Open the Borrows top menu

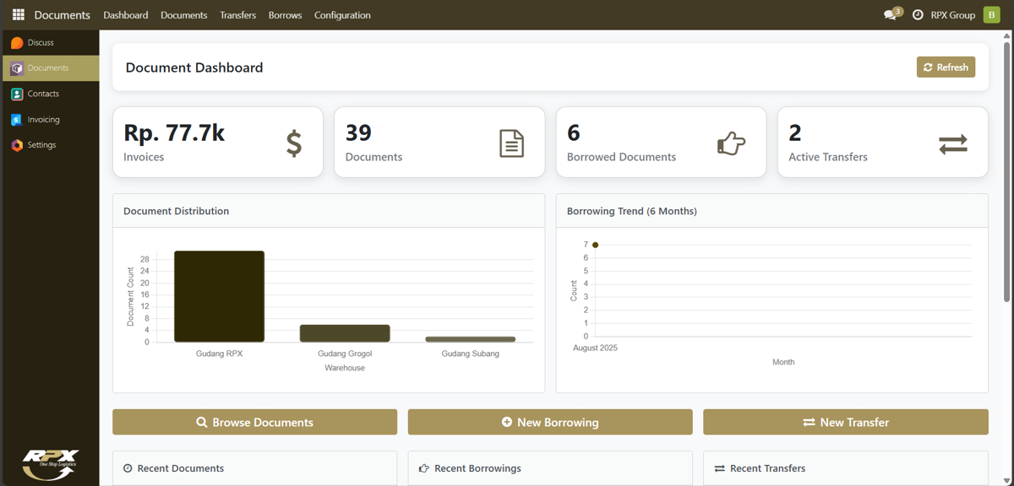(285, 15)
